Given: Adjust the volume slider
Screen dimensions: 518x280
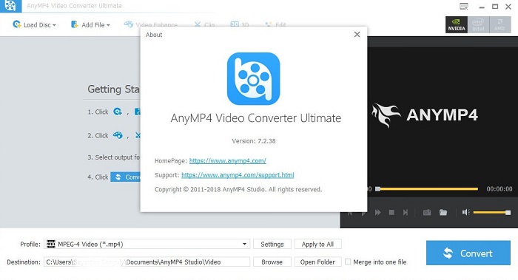Looking at the screenshot, I should (492, 212).
